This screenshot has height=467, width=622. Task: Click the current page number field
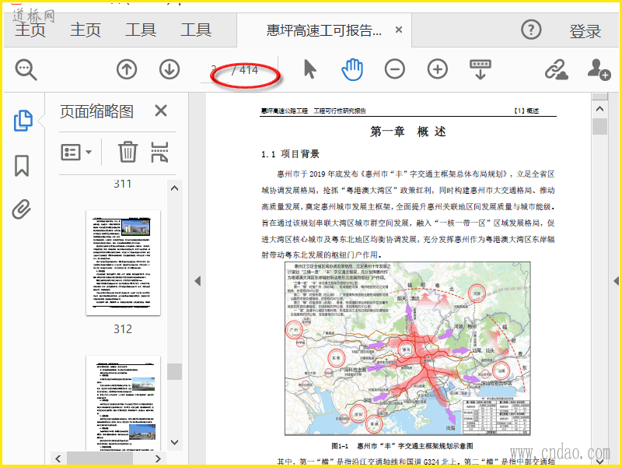(x=215, y=70)
